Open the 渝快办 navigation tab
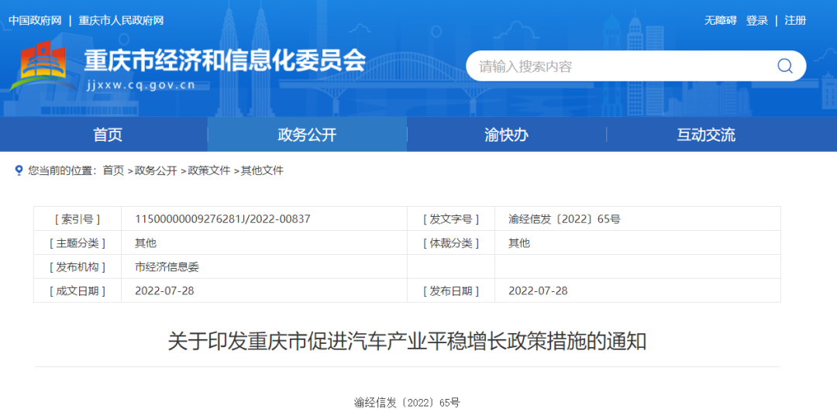837x409 pixels. pos(506,135)
